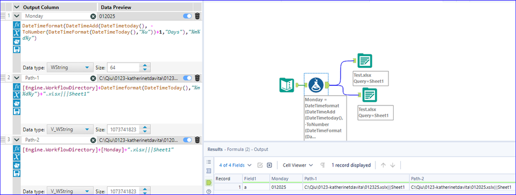Open the Results panel help icon
The width and height of the screenshot is (516, 195).
208,192
